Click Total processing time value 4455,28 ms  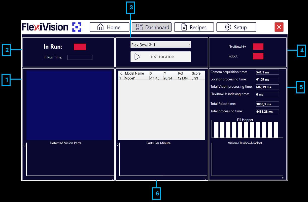pyautogui.click(x=267, y=112)
